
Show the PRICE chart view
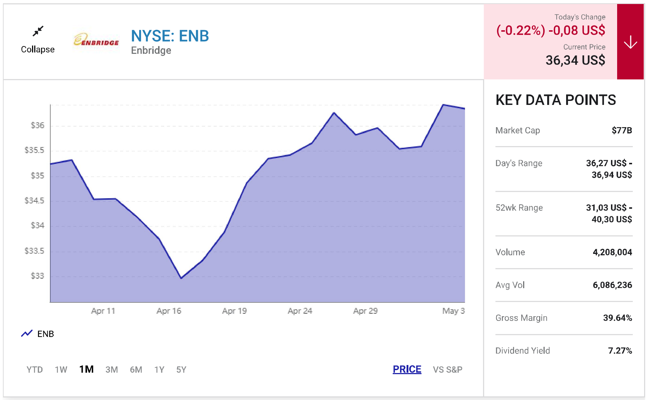coord(407,369)
